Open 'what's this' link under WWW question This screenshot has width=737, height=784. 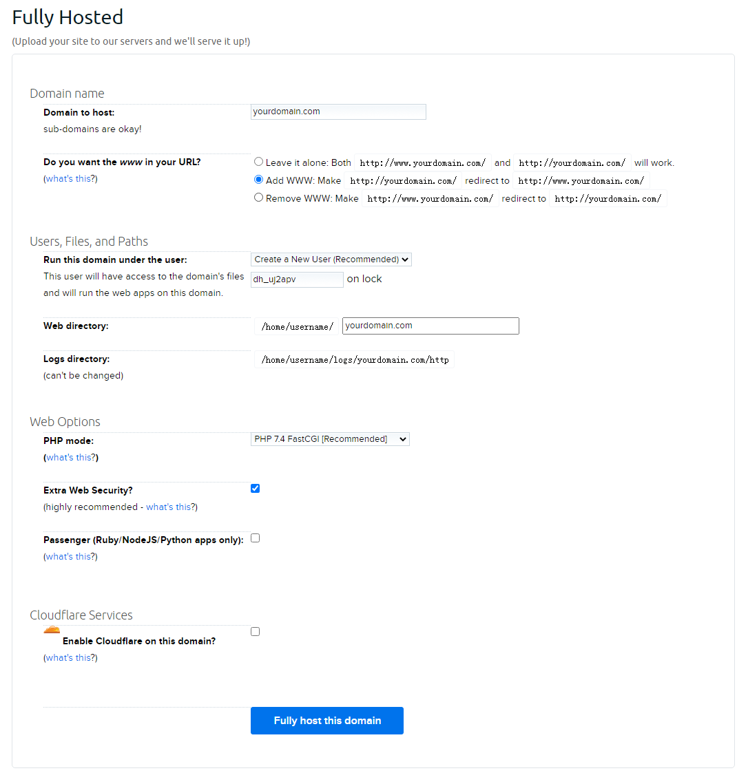70,179
